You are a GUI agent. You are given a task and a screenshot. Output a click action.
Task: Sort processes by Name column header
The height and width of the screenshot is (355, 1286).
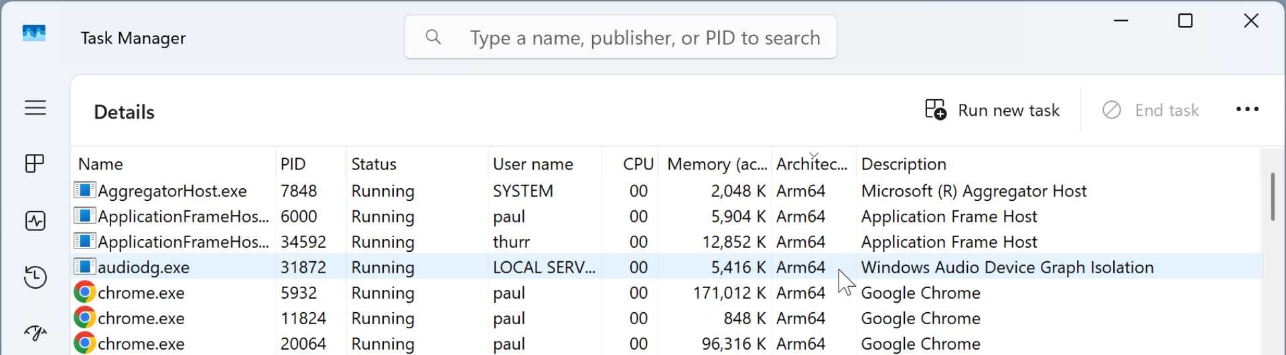tap(100, 164)
